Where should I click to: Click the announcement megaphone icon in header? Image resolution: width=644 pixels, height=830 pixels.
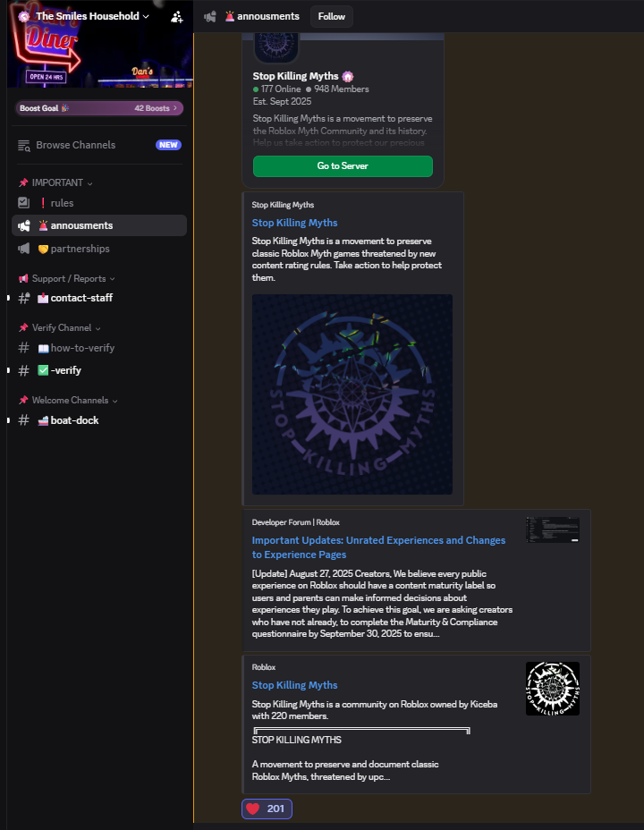[210, 17]
